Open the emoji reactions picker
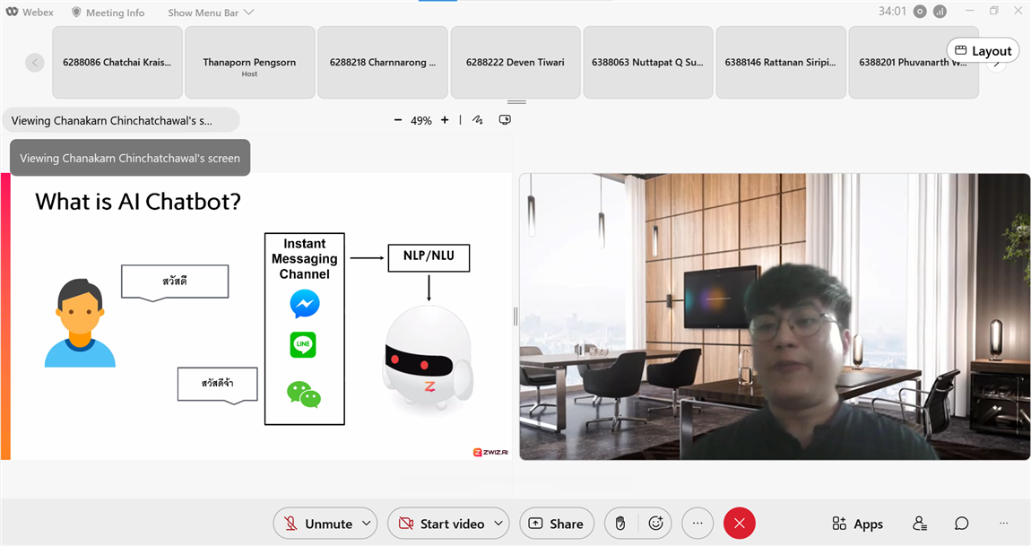 click(x=655, y=524)
